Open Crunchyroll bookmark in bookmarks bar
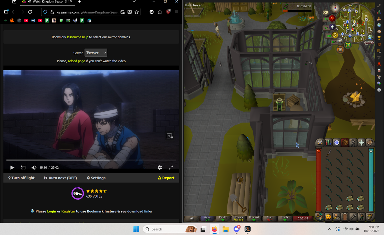This screenshot has height=235, width=384. pyautogui.click(x=12, y=20)
